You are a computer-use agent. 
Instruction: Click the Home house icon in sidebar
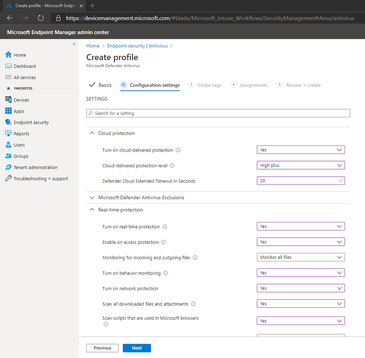point(8,55)
